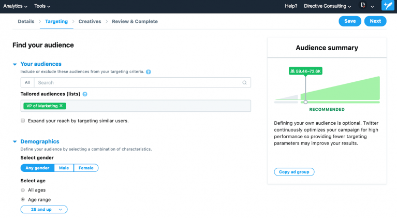
Task: Remove the VP of Marketing audience tag
Action: pos(61,106)
